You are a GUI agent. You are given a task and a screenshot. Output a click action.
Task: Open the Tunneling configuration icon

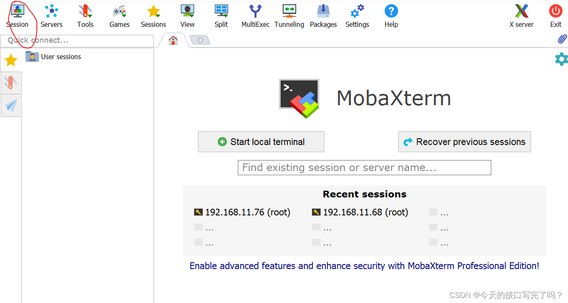click(x=289, y=13)
